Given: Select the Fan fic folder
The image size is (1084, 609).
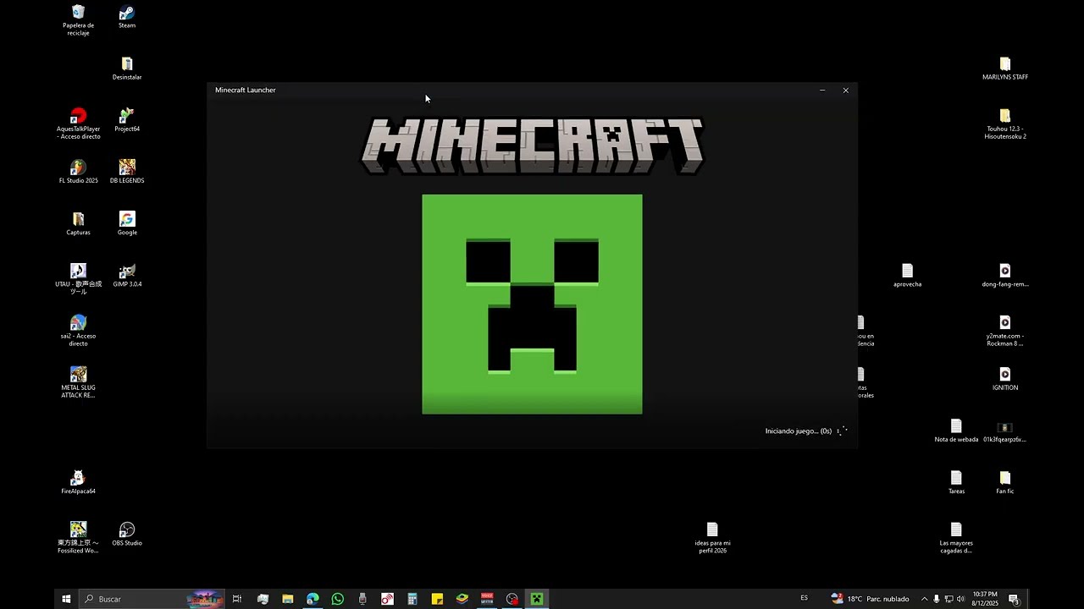Looking at the screenshot, I should (1005, 482).
